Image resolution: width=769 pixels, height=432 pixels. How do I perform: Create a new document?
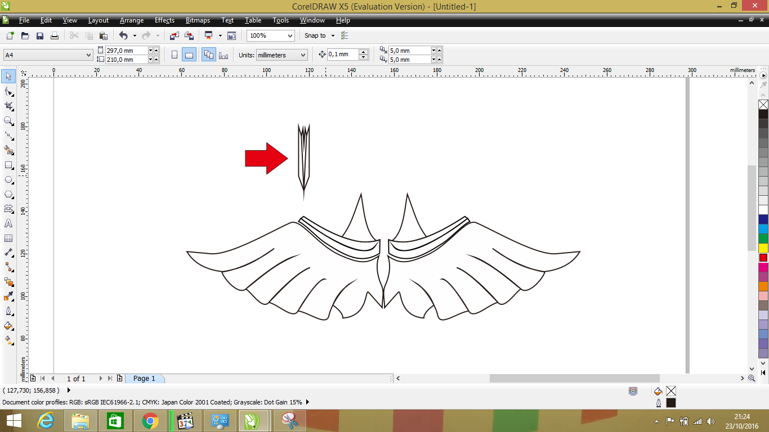click(10, 35)
